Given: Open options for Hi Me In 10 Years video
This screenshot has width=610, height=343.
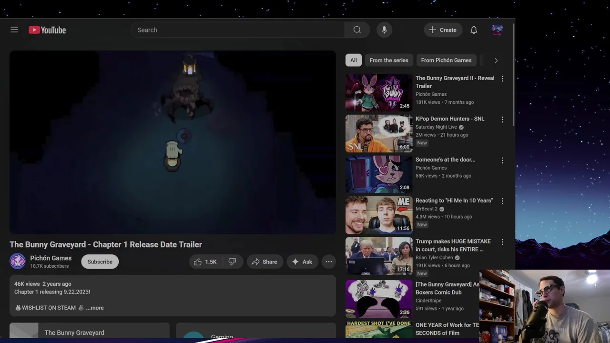Looking at the screenshot, I should tap(502, 201).
